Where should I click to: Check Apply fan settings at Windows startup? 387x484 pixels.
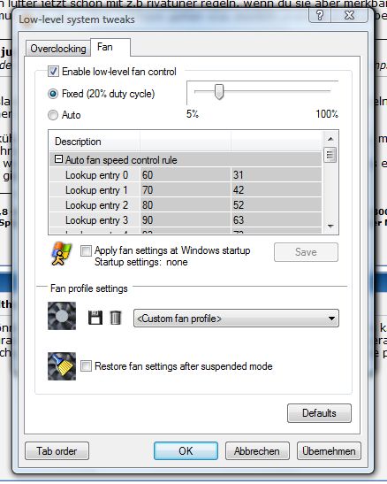pyautogui.click(x=86, y=250)
